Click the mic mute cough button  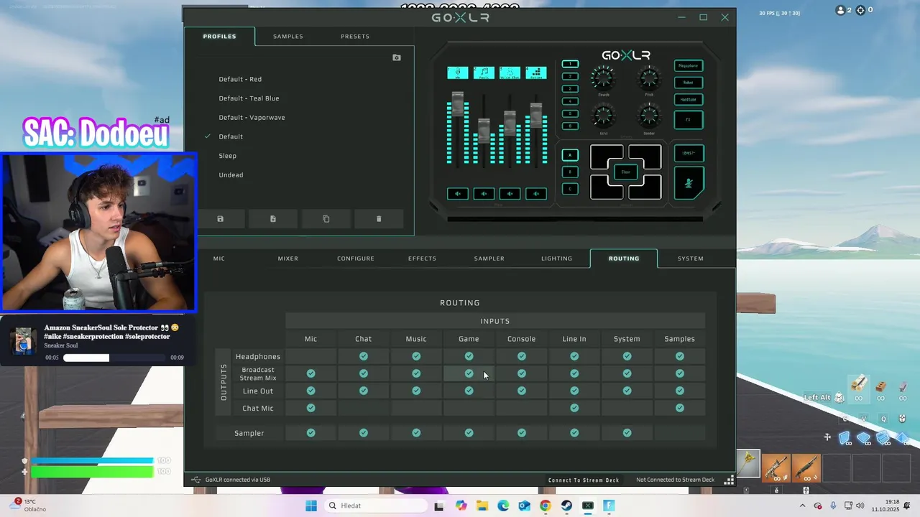(689, 182)
